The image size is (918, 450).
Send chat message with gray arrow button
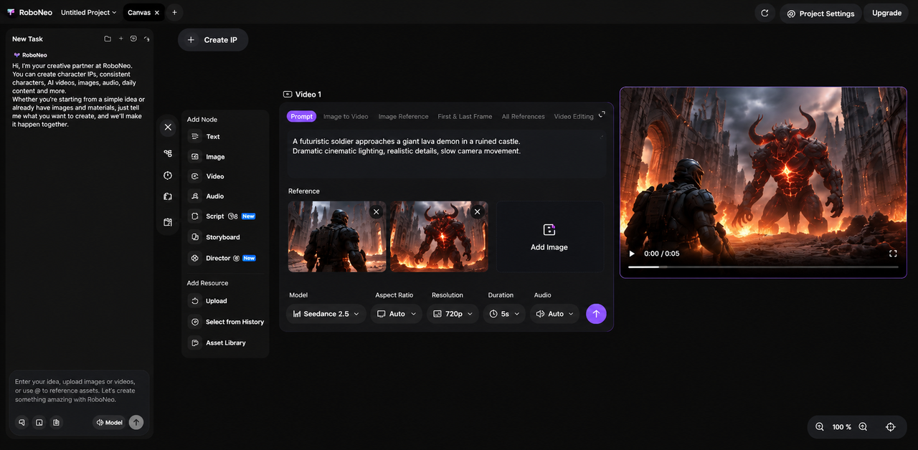[136, 423]
